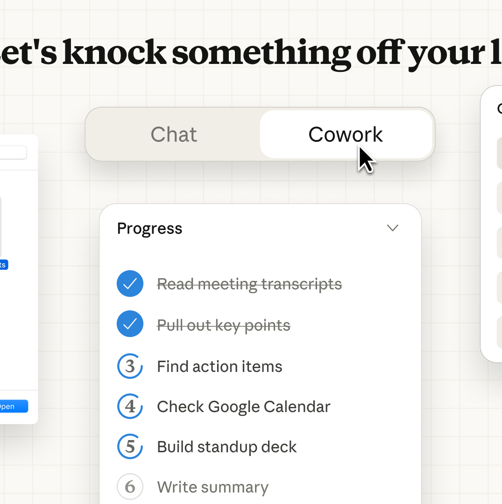Select the Check Google Calendar step
Viewport: 502px width, 504px height.
click(x=243, y=406)
